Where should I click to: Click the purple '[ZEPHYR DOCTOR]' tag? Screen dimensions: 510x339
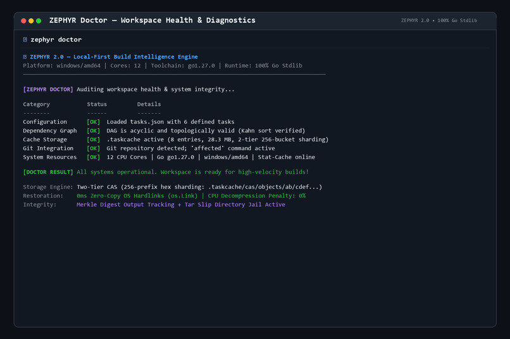[x=48, y=89]
